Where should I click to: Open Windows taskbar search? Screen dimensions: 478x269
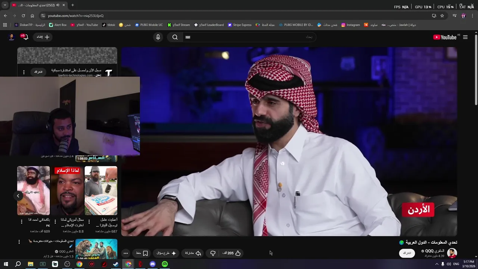pos(18,264)
